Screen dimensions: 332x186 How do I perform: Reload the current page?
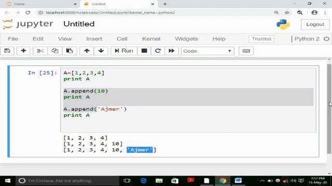(27, 12)
